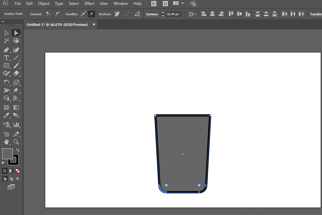322x215 pixels.
Task: Click the Transform link in control bar
Action: (316, 14)
